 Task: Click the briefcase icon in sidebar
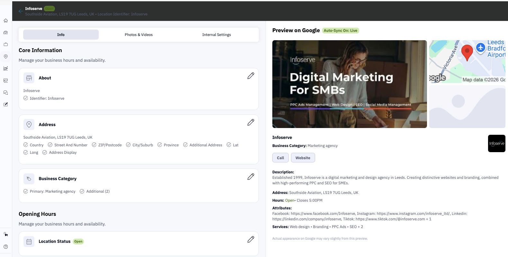[x=6, y=44]
